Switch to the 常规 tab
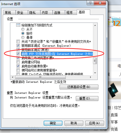This screenshot has height=133, width=121. tap(10, 13)
